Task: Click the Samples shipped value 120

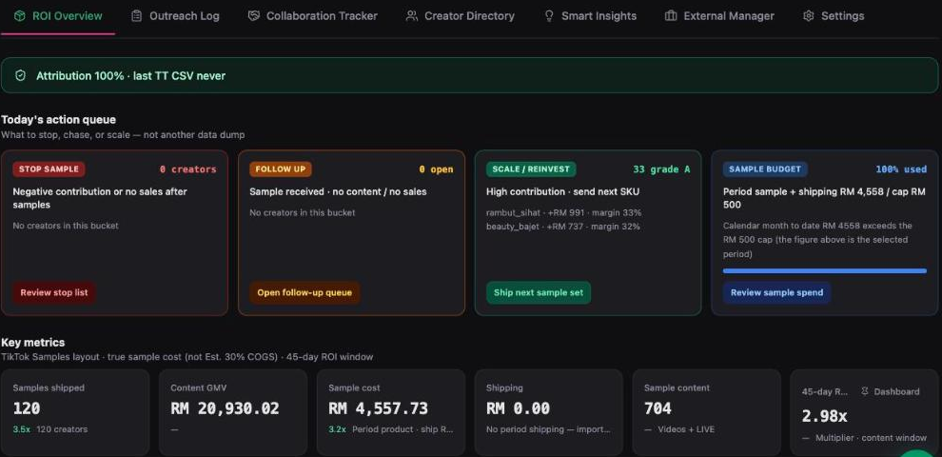Action: 27,408
